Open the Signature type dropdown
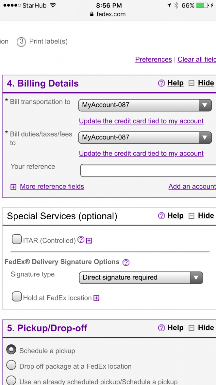Screen dimensions: 216x385 tap(141, 278)
